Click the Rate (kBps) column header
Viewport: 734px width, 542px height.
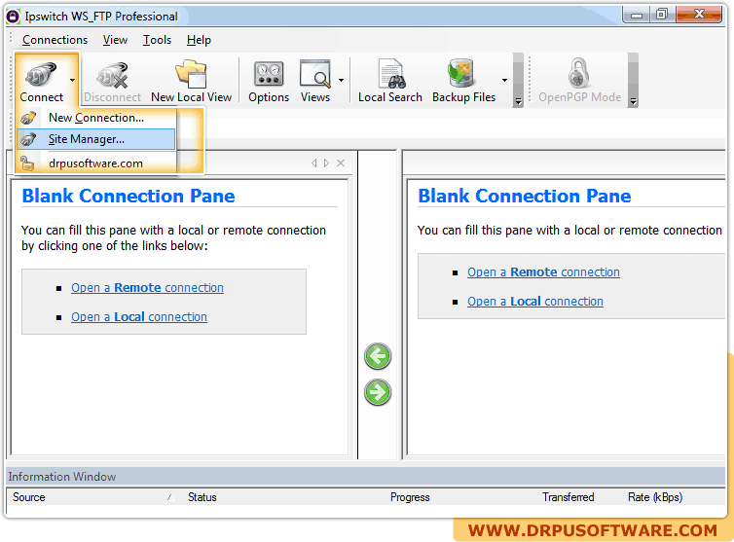[655, 497]
